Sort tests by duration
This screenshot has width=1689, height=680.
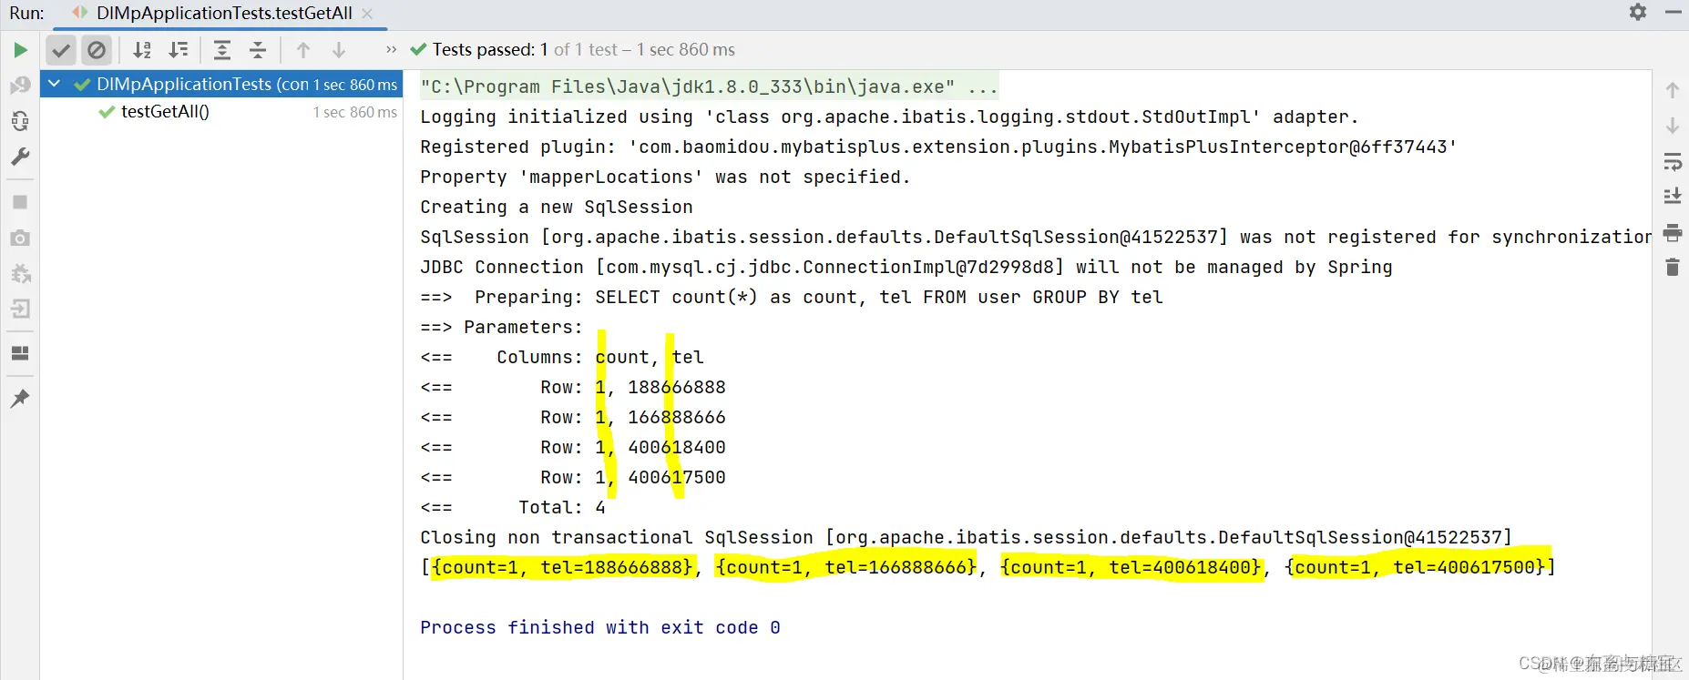pyautogui.click(x=179, y=50)
